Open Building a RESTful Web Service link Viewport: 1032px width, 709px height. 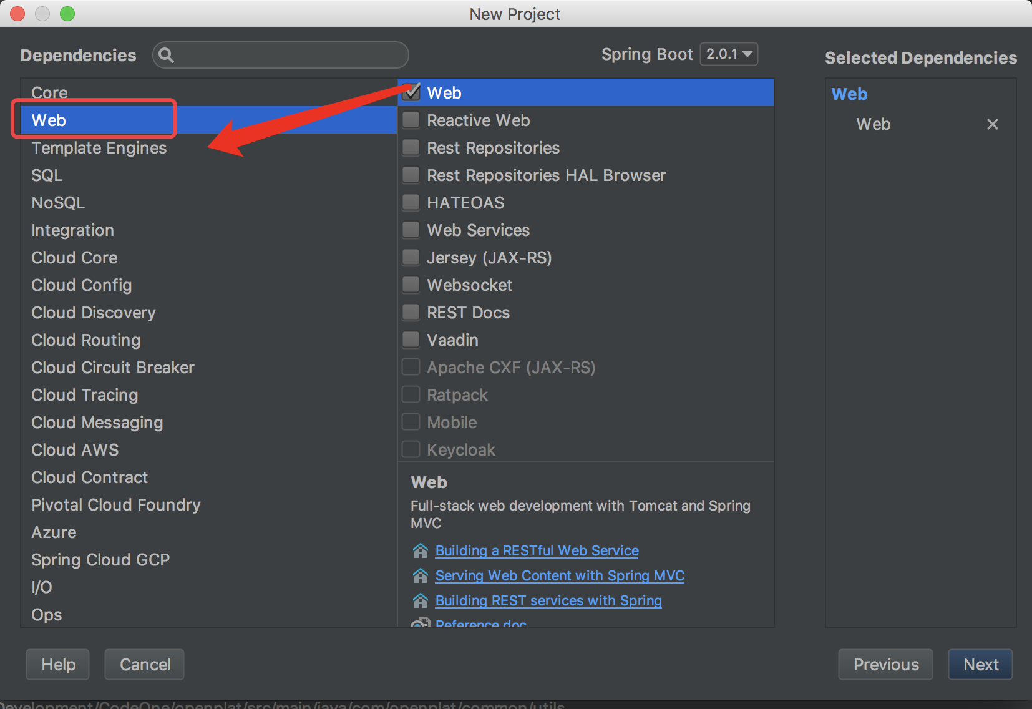[537, 550]
